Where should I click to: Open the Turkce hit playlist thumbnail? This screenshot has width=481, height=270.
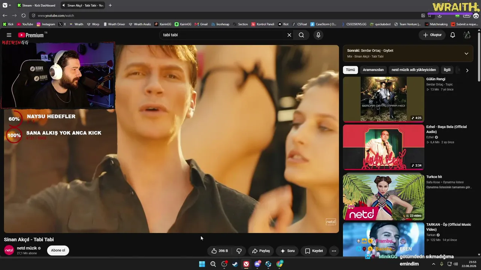coord(383,197)
